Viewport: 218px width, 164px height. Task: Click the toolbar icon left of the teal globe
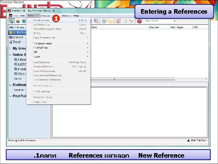(x=96, y=21)
